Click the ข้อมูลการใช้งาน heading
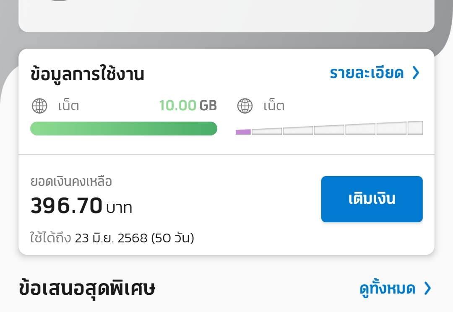The image size is (453, 312). [x=87, y=74]
